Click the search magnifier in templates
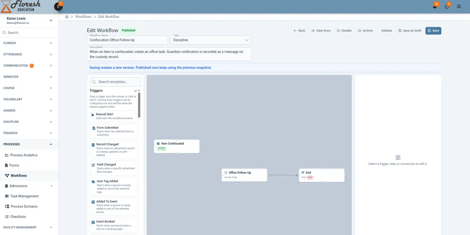Screen dimensions: 470x235 pos(94,82)
